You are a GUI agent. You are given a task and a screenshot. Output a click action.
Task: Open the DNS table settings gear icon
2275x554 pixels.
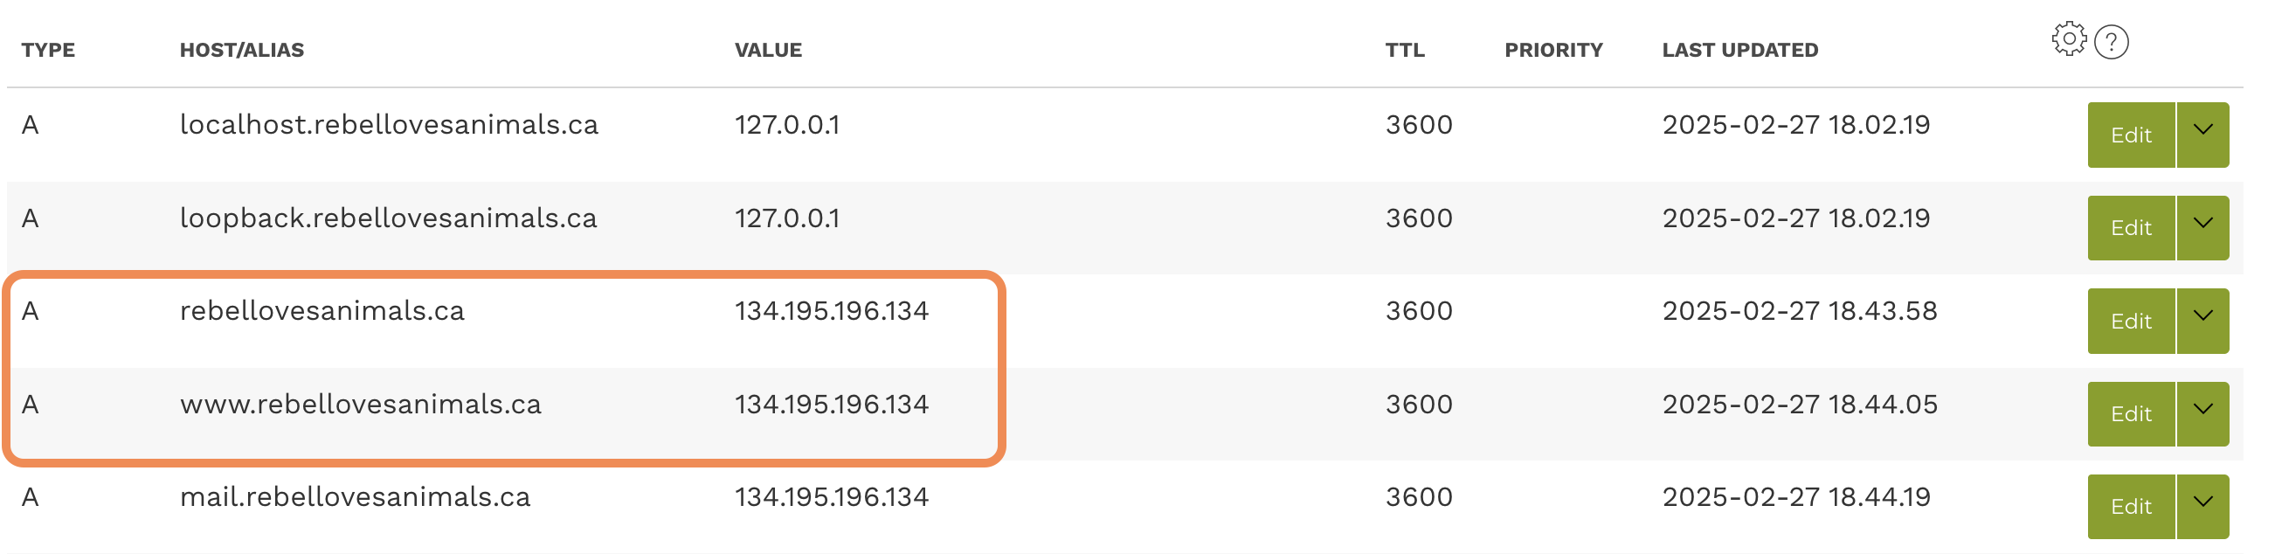tap(2067, 40)
